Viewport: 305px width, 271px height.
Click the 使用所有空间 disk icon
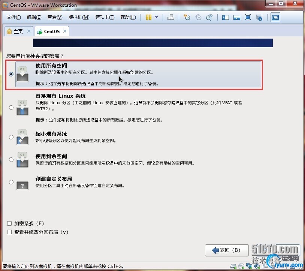point(22,74)
